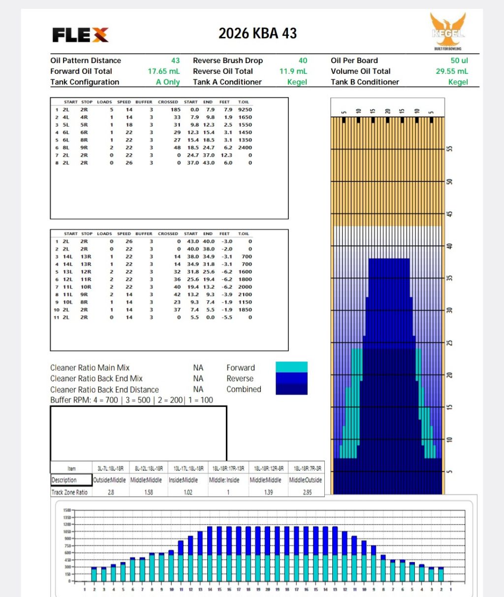Click the T.OIL value 9250

pyautogui.click(x=245, y=110)
